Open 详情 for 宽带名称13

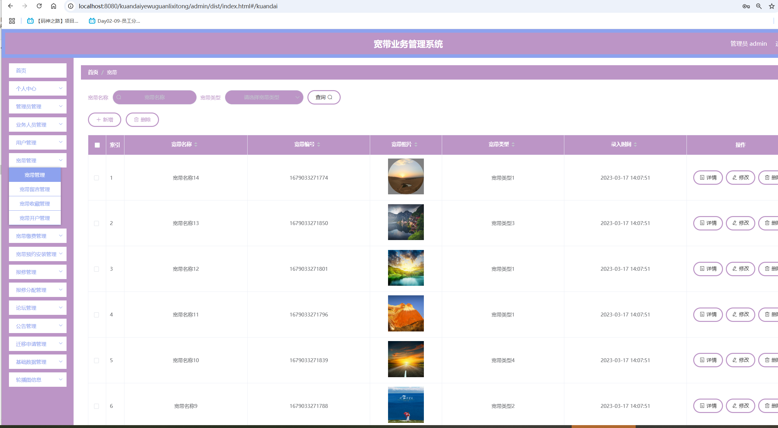coord(708,223)
